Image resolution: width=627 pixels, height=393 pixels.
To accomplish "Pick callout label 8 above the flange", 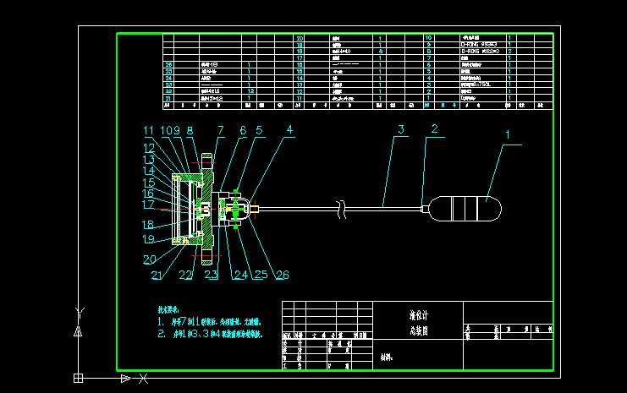I will [x=190, y=130].
